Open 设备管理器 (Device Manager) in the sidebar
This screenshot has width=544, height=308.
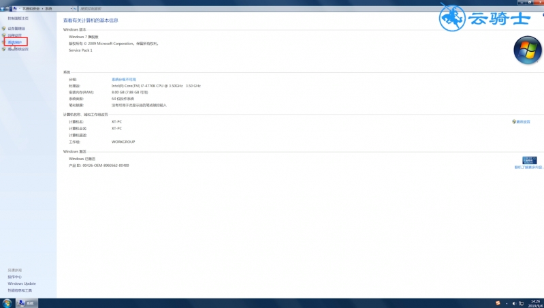click(x=16, y=29)
